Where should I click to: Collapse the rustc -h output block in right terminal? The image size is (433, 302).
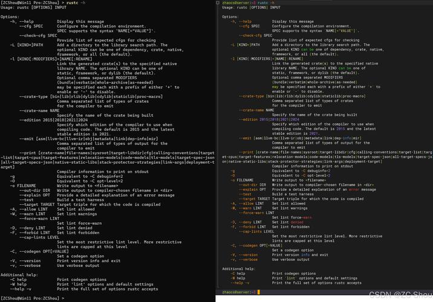click(218, 3)
